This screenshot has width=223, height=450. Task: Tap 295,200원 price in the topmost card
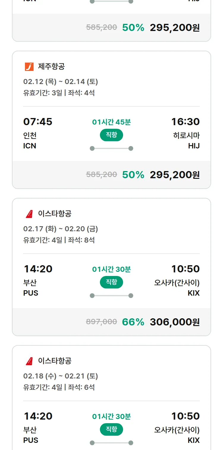[175, 28]
